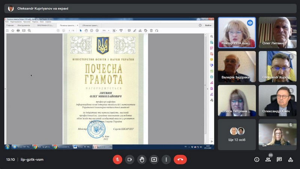Screen dimensions: 300x169
Task: Raise hand in the meeting
Action: click(x=142, y=159)
